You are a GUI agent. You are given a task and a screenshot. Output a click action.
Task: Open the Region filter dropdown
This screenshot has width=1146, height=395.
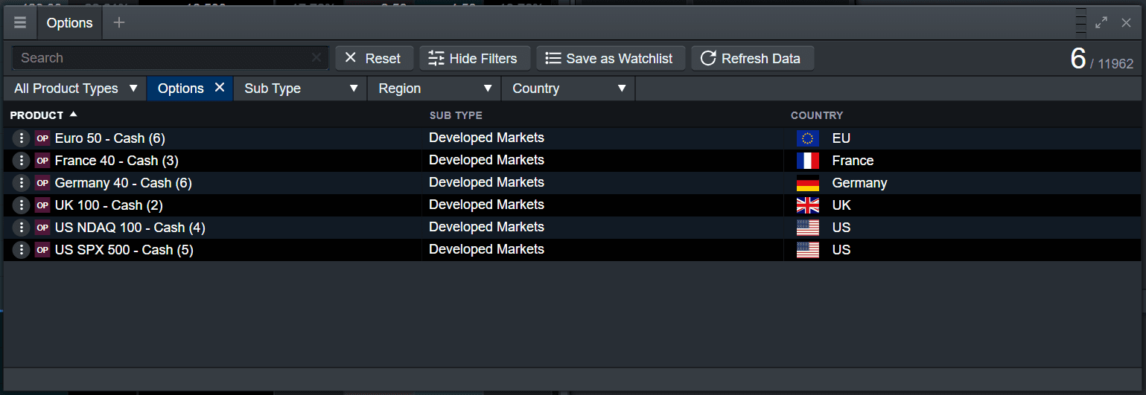(435, 89)
